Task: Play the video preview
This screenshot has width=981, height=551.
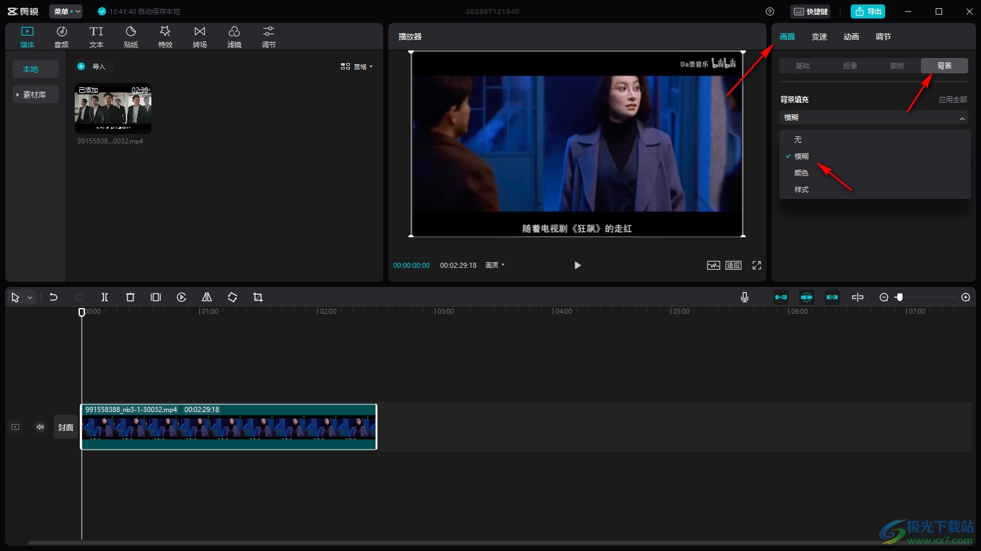Action: [577, 265]
